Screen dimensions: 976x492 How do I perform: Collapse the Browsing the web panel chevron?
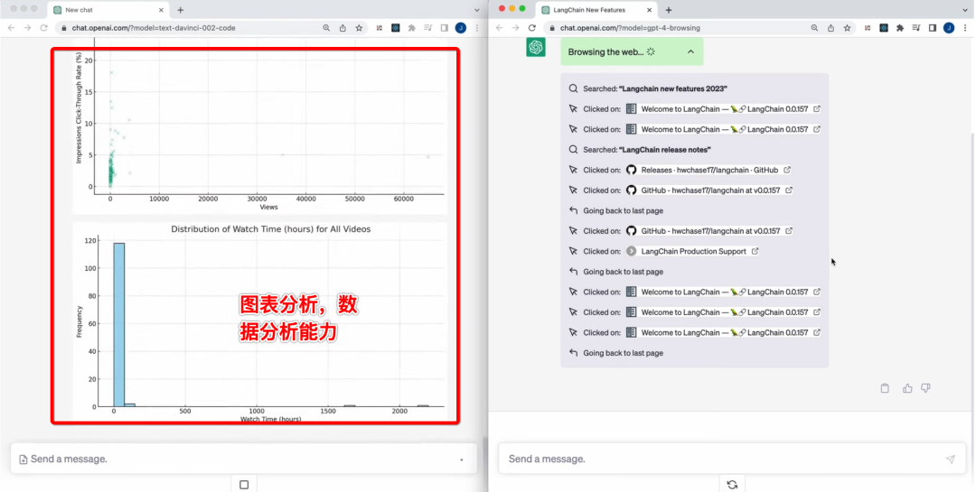pos(690,51)
